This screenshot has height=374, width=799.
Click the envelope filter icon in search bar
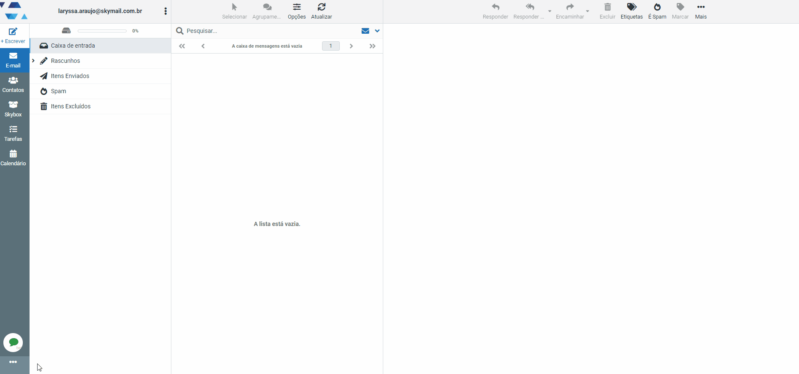(x=366, y=31)
